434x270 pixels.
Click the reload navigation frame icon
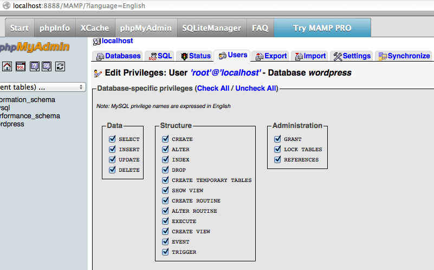[60, 66]
